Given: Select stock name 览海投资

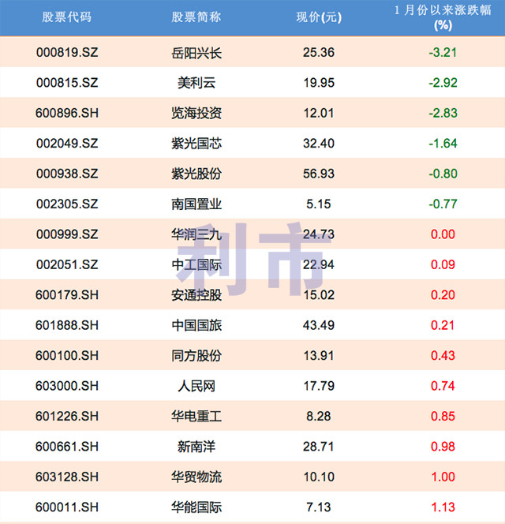Looking at the screenshot, I should 196,114.
